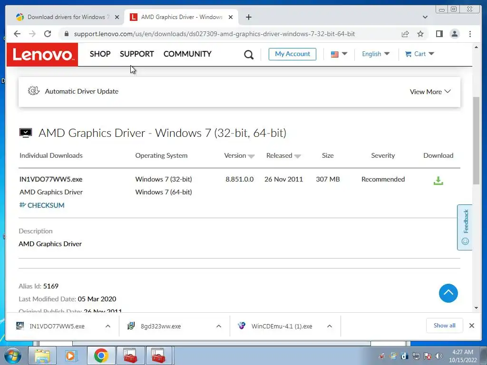Image resolution: width=487 pixels, height=365 pixels.
Task: Toggle the Chrome side panel
Action: (x=439, y=34)
